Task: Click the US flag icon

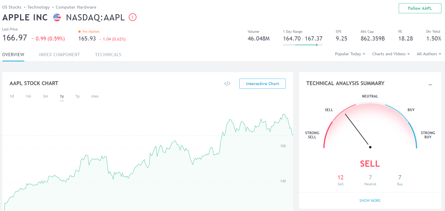Action: coord(57,17)
